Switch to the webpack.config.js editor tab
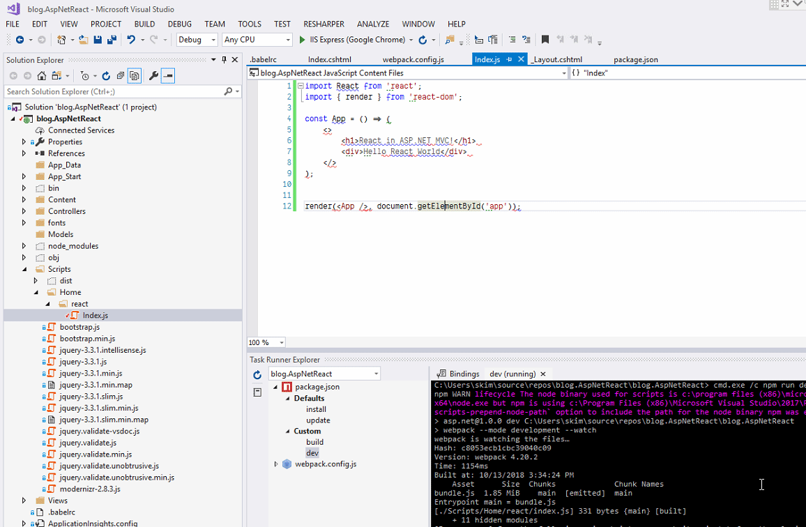The height and width of the screenshot is (527, 806). 413,60
